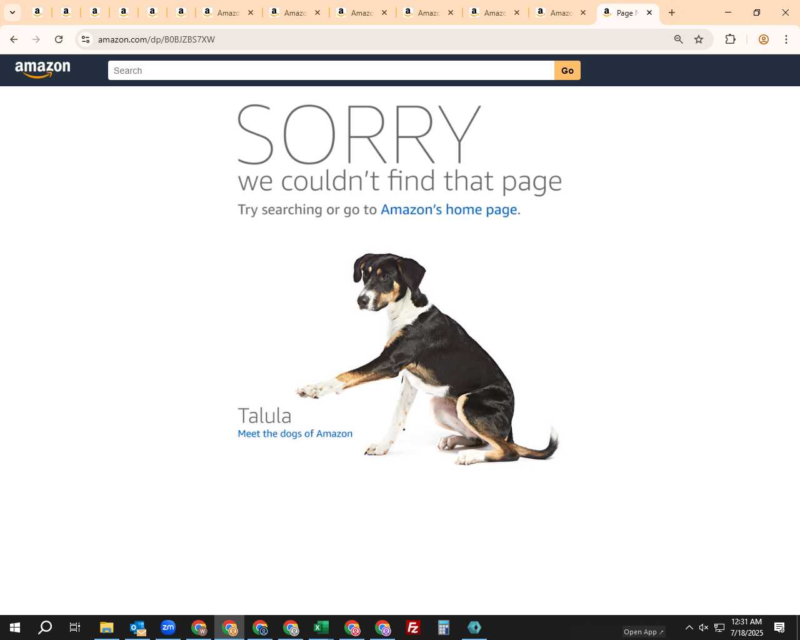The width and height of the screenshot is (800, 640).
Task: Add a new tab with plus button
Action: tap(672, 12)
